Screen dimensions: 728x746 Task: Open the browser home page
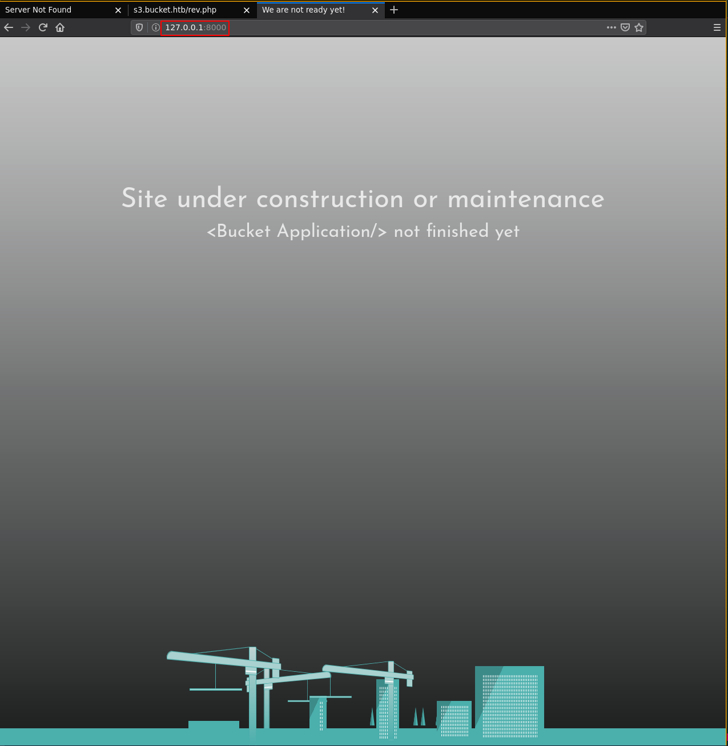[60, 27]
